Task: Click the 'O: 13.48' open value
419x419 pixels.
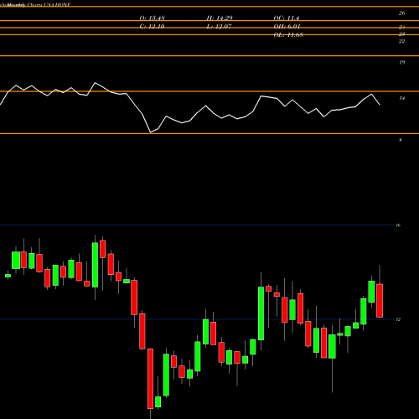Action: [x=152, y=18]
